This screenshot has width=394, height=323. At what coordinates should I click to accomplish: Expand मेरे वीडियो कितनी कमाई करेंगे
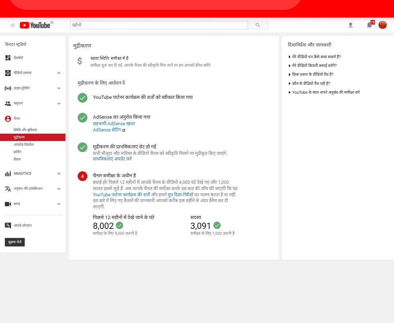313,66
